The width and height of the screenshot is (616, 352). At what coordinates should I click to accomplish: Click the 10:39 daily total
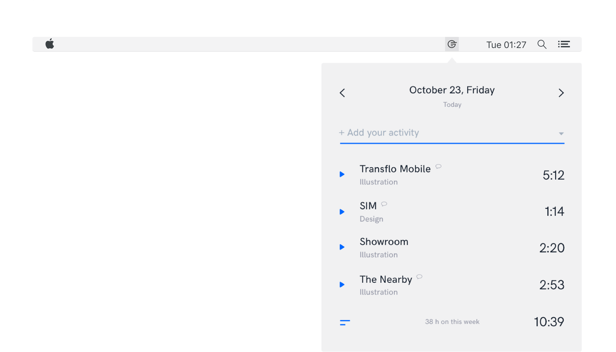(549, 322)
